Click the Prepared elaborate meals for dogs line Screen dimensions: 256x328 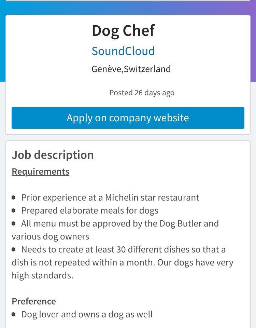(x=90, y=211)
